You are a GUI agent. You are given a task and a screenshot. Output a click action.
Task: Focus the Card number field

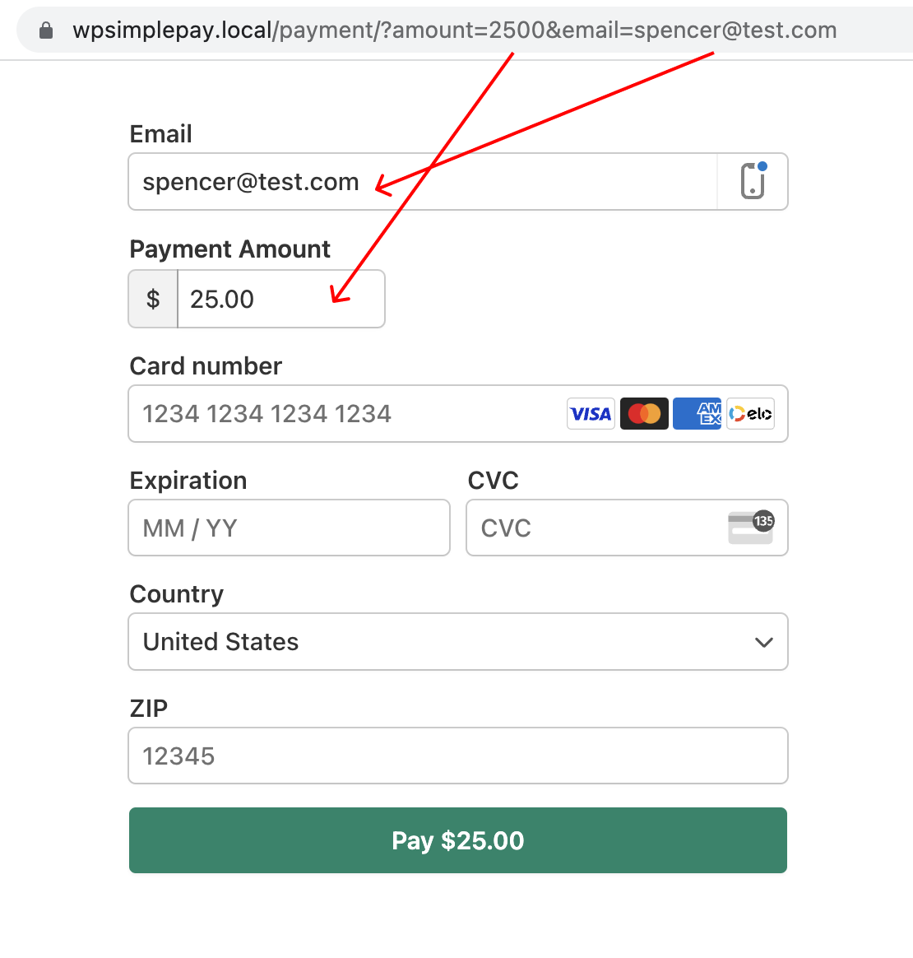click(345, 414)
